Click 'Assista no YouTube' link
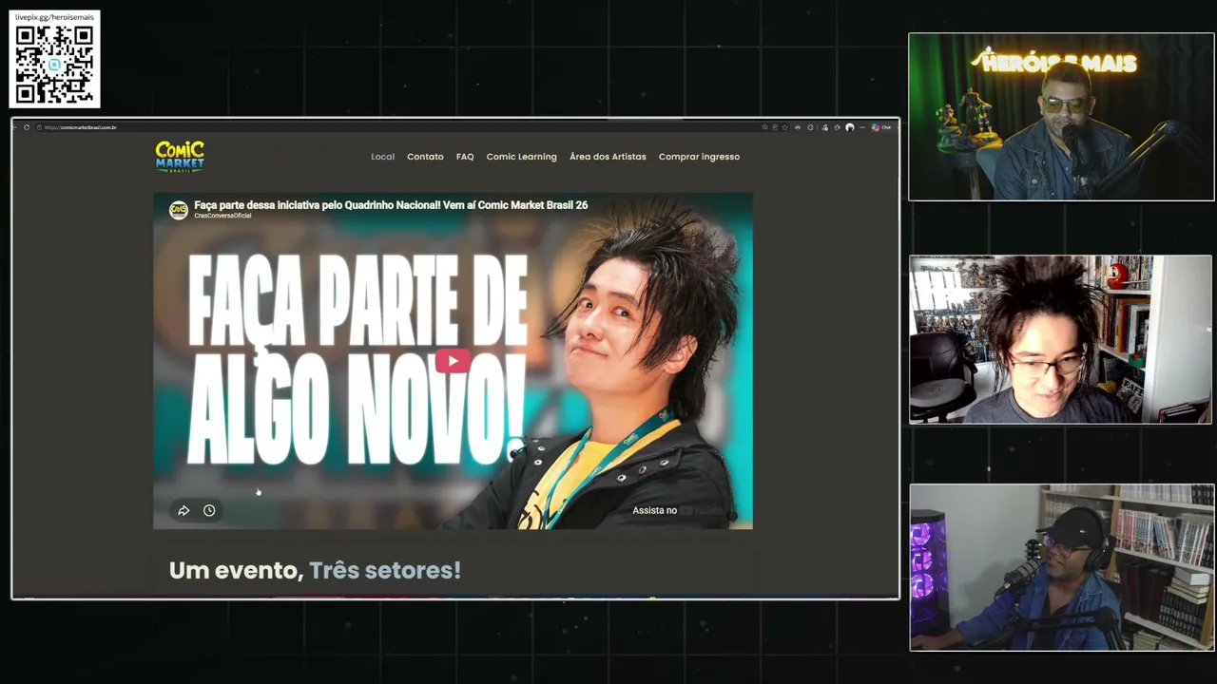Screen dimensions: 1217x684 tap(678, 510)
